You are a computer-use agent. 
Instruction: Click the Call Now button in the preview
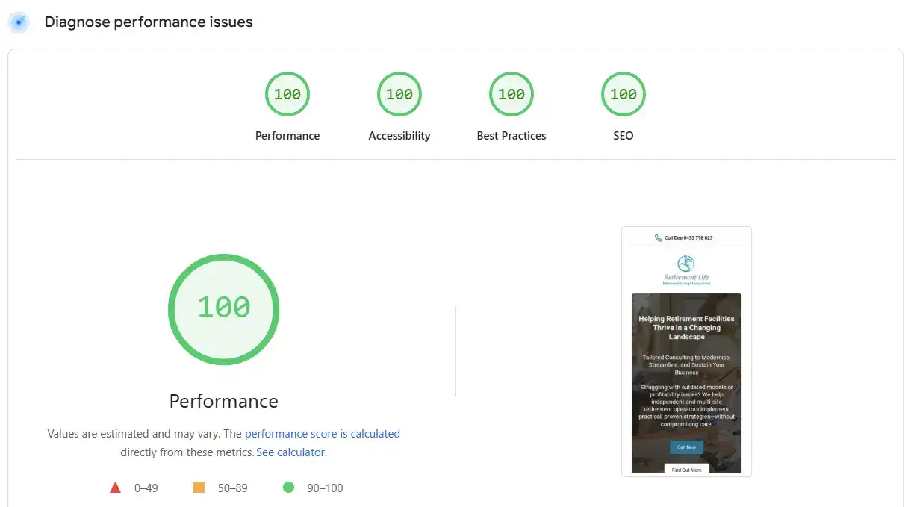click(x=685, y=447)
